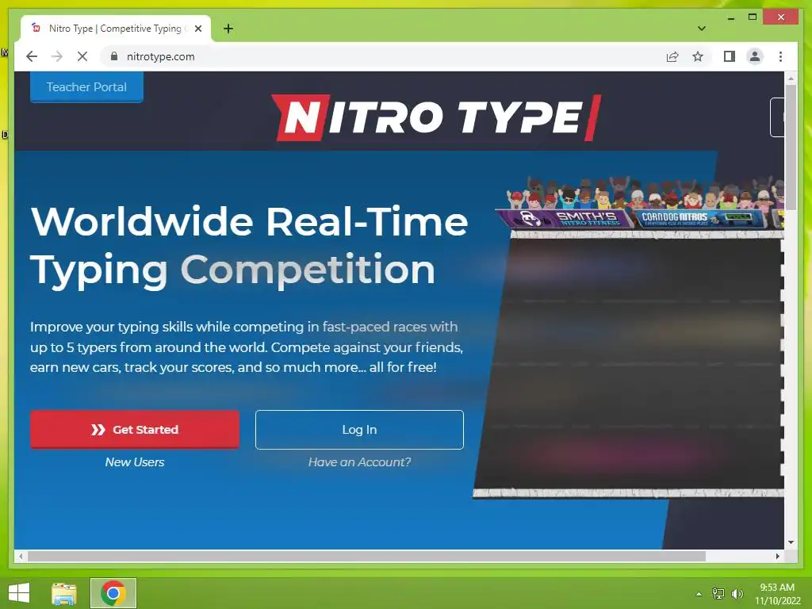Click the Log In button
Screen dimensions: 812x609
pos(359,429)
